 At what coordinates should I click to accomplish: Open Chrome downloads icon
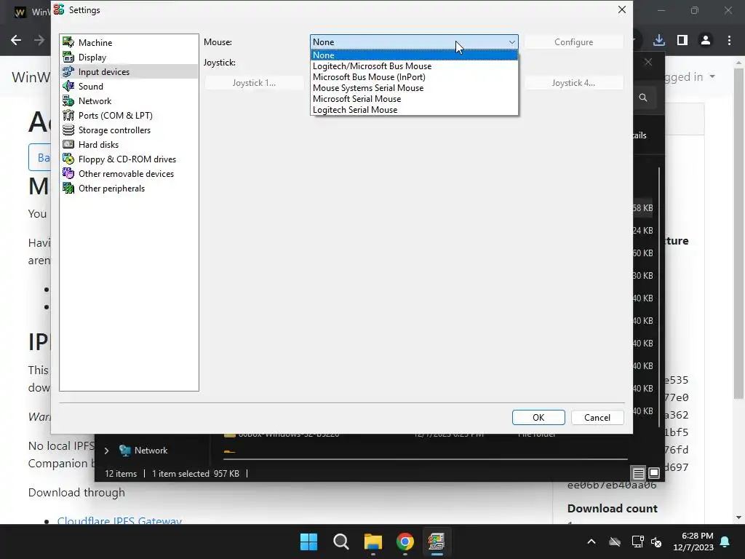(x=659, y=41)
